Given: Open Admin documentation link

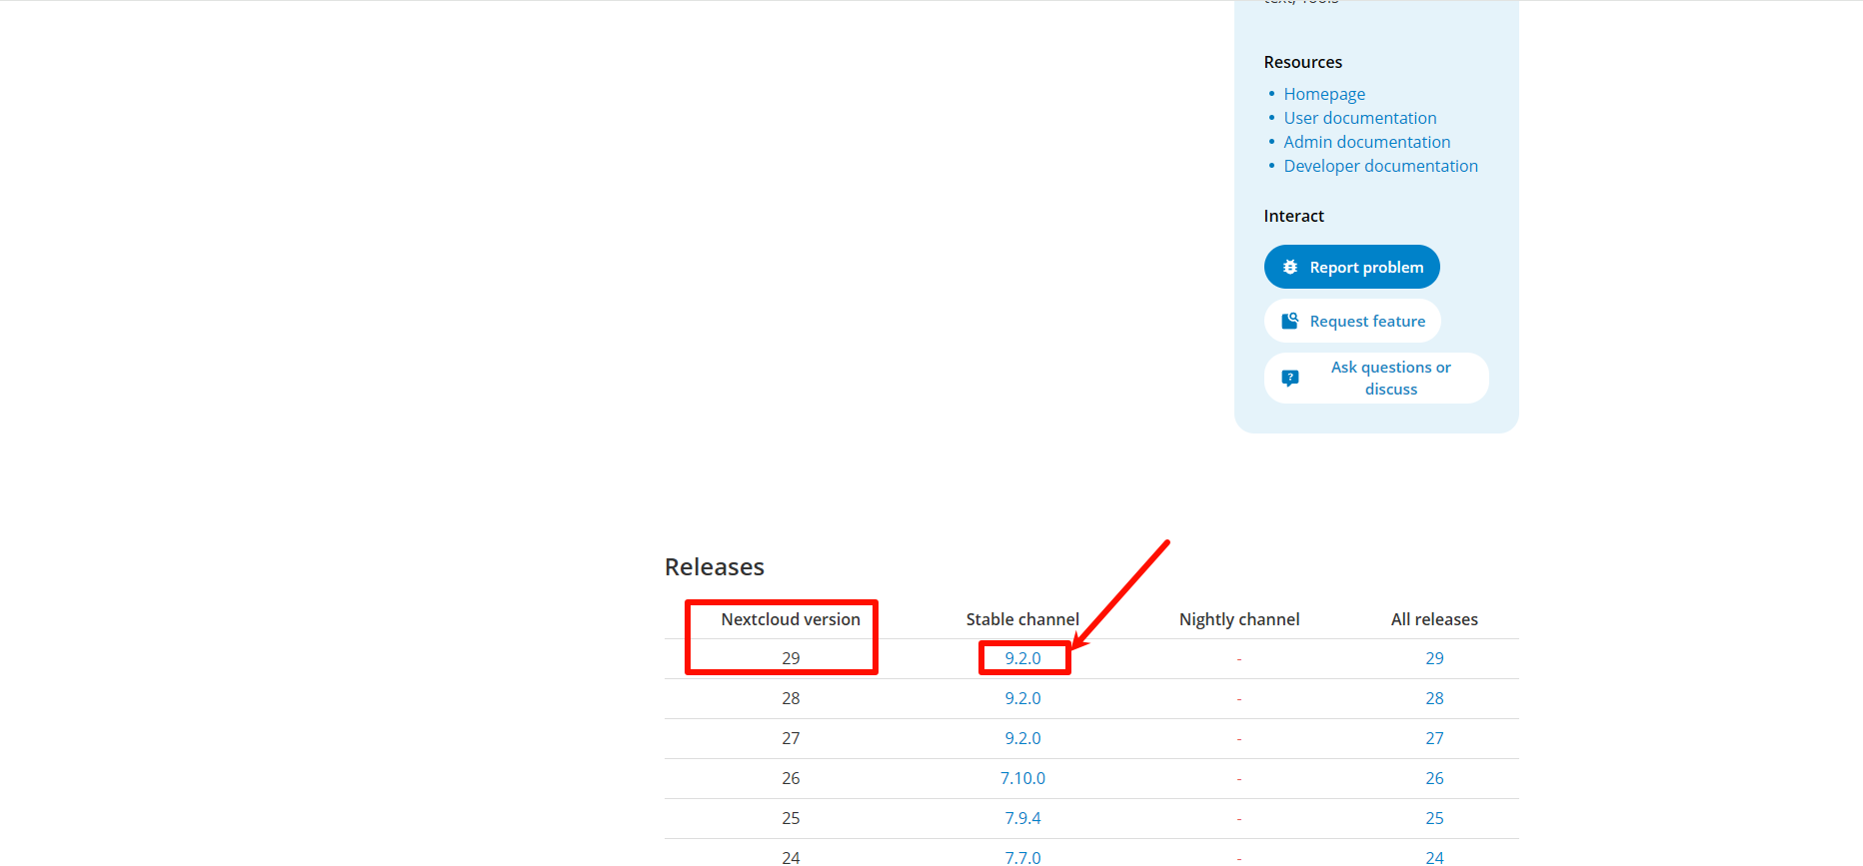Looking at the screenshot, I should (1367, 142).
